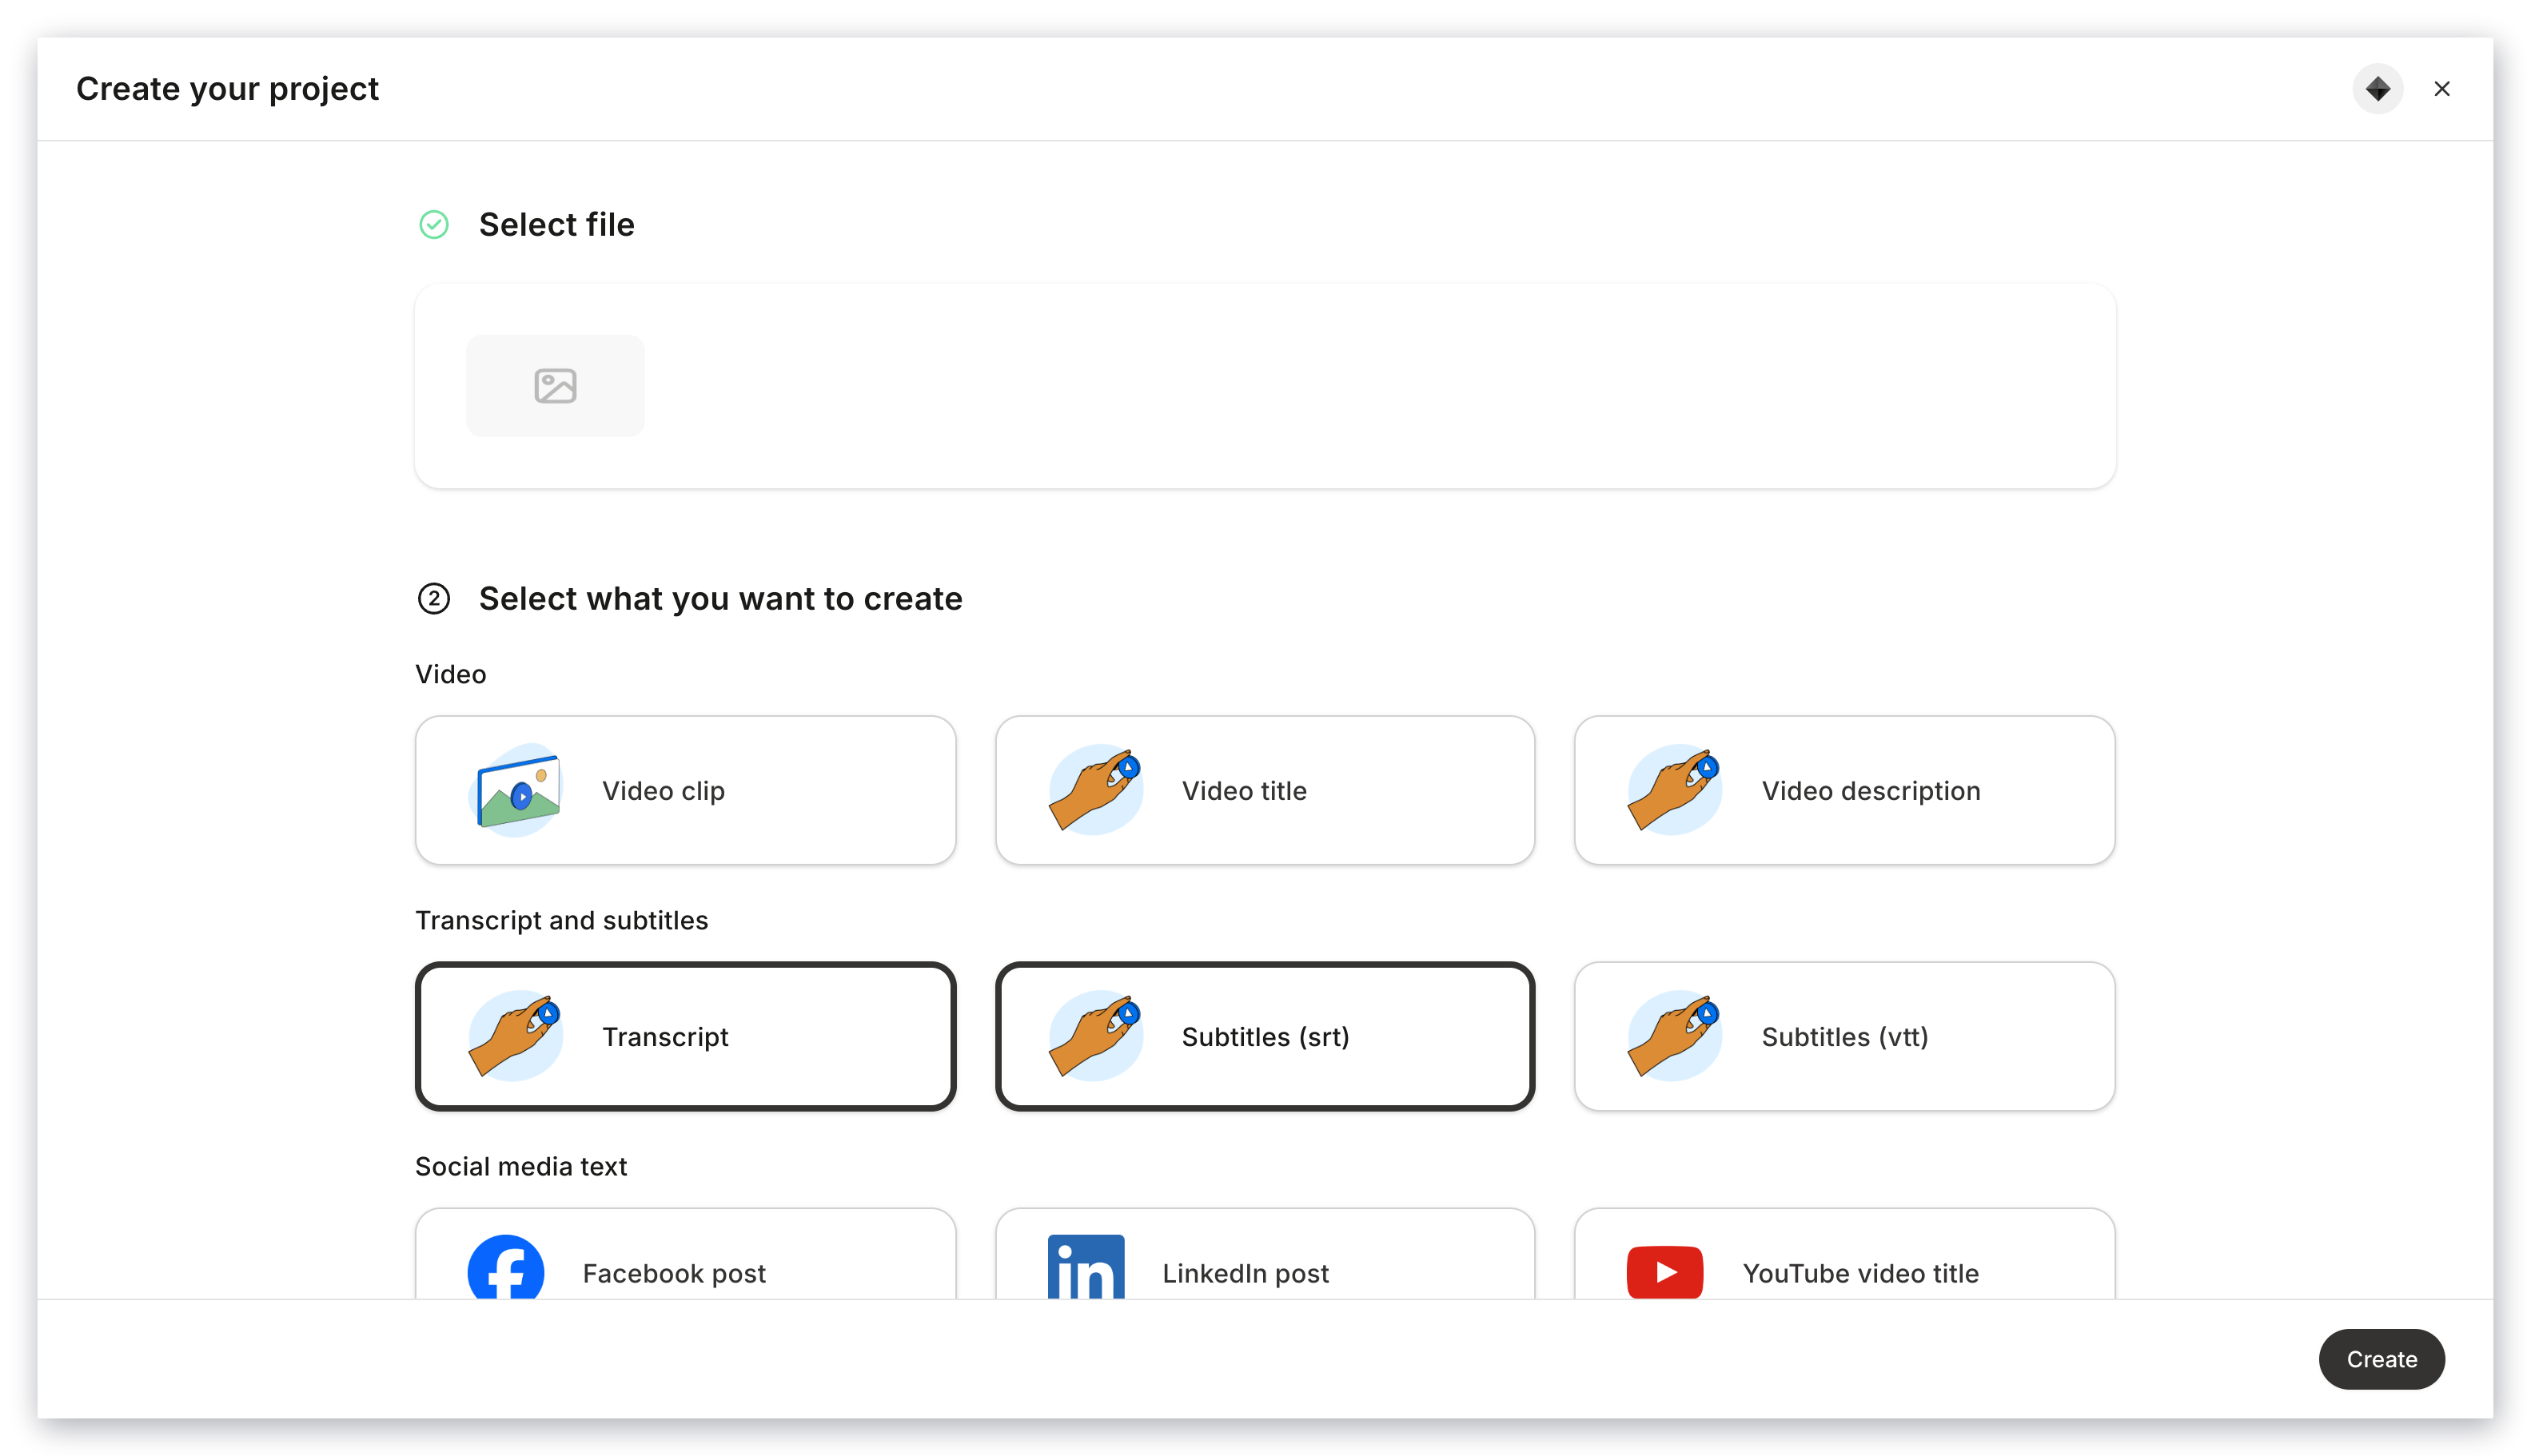2531x1456 pixels.
Task: Click the LinkedIn logo icon
Action: coord(1086,1267)
